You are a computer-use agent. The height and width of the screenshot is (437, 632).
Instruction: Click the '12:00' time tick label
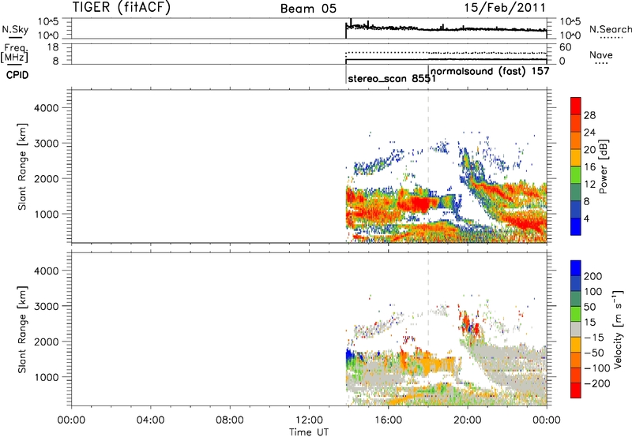click(309, 420)
